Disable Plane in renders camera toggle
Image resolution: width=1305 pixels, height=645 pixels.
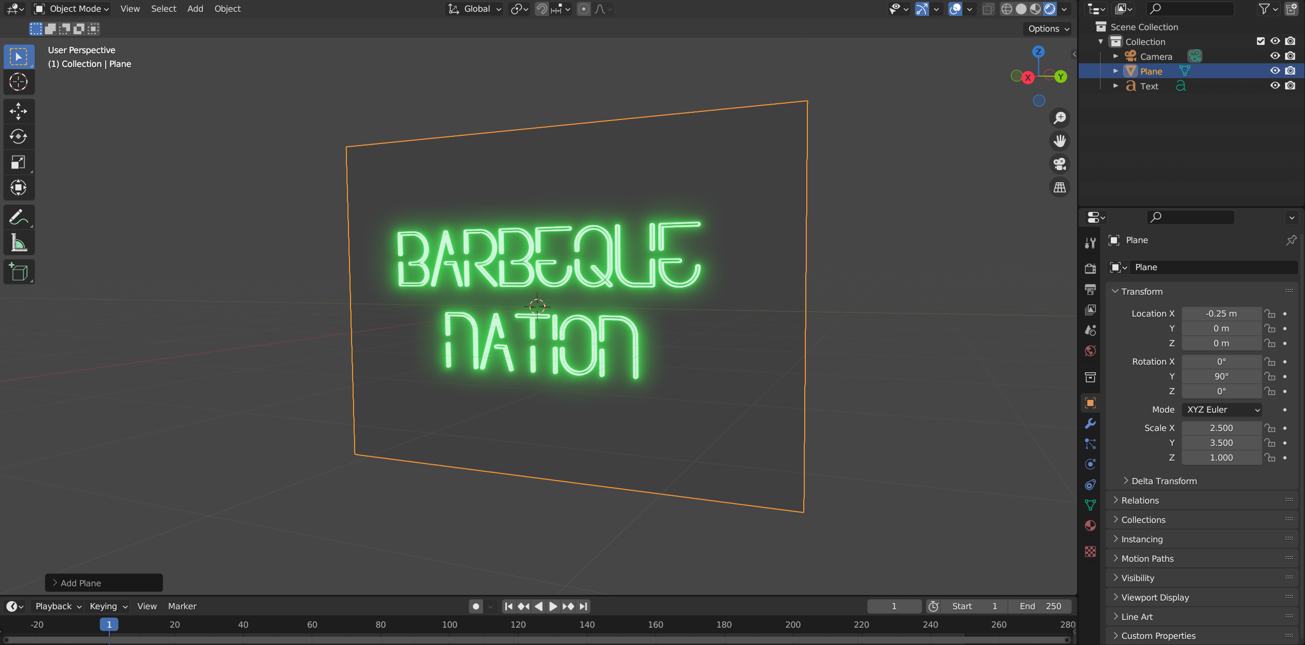pyautogui.click(x=1290, y=71)
